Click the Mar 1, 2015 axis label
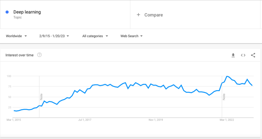Viewport: 262px width, 139px height. pyautogui.click(x=13, y=120)
